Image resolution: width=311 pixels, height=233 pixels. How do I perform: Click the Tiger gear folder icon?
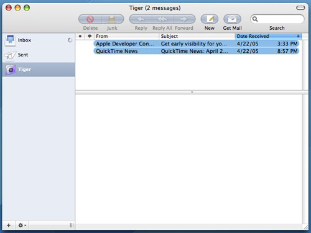click(11, 70)
